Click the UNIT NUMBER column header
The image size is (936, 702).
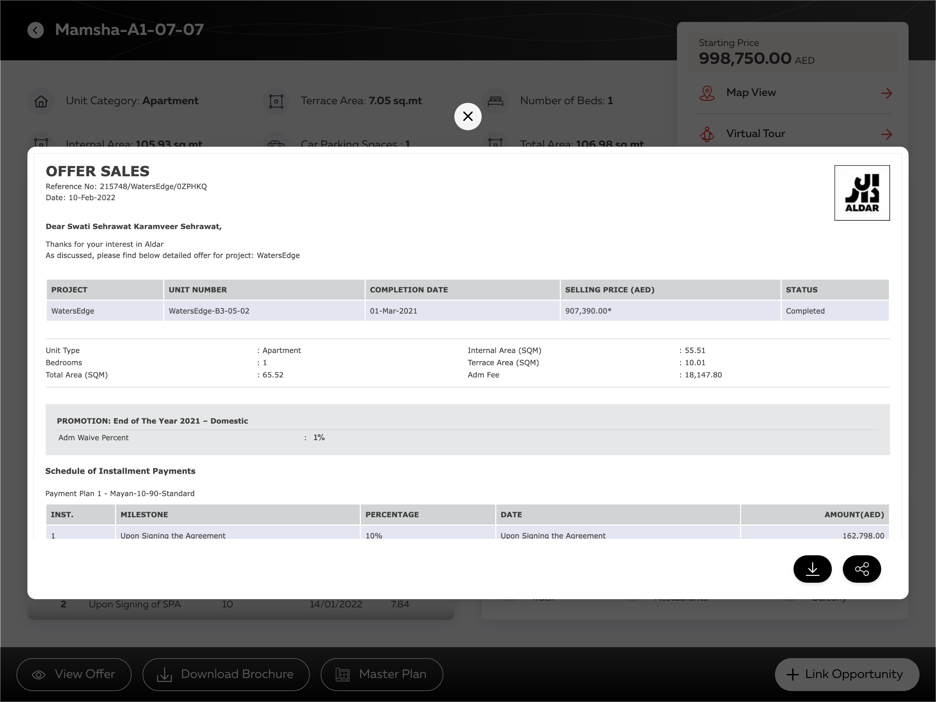click(x=264, y=290)
